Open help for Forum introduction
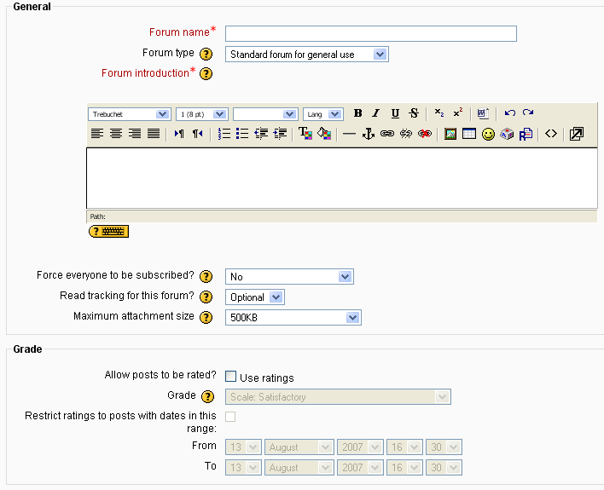This screenshot has height=490, width=604. [206, 73]
